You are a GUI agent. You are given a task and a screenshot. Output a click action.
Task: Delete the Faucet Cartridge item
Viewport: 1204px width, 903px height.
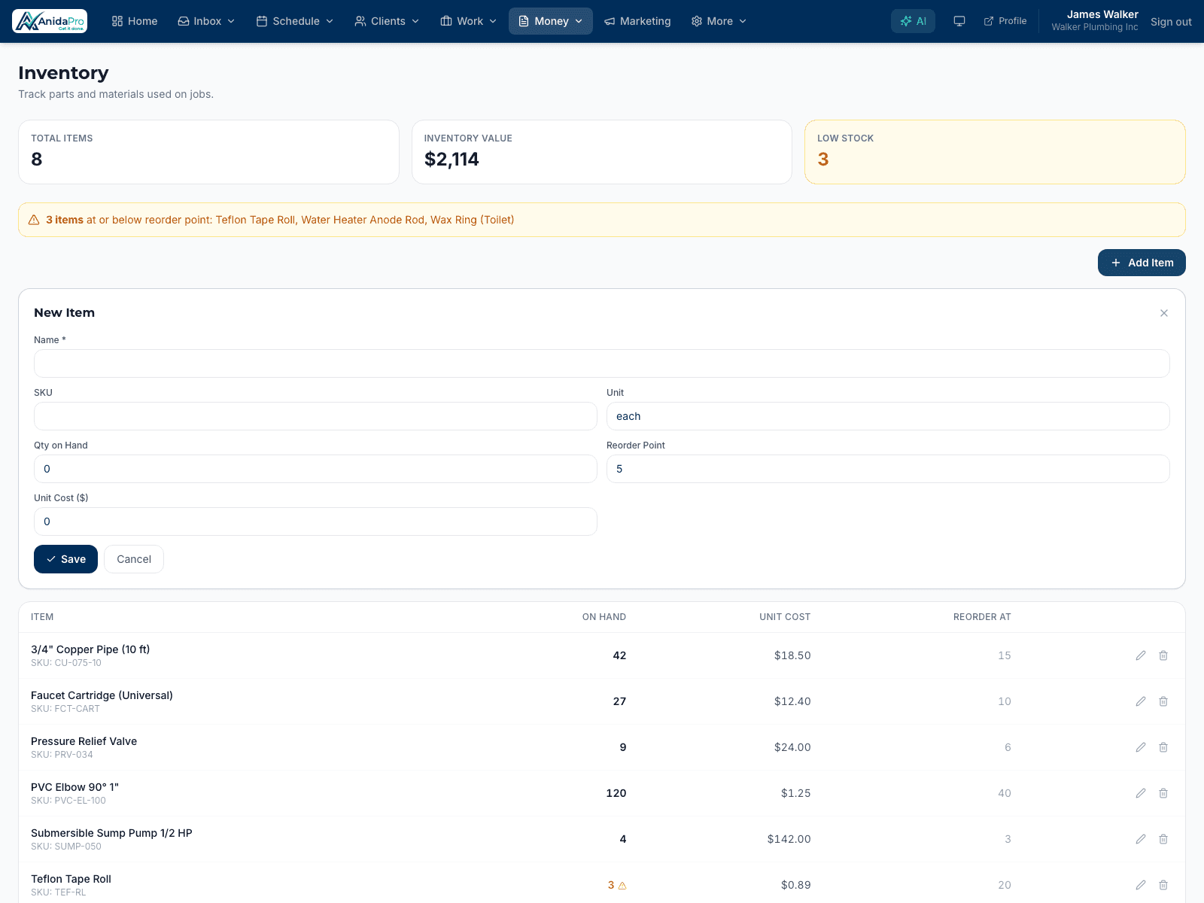[1163, 701]
